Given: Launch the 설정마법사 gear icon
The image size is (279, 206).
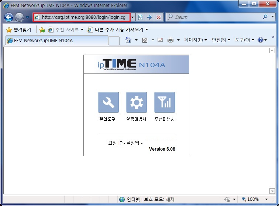Looking at the screenshot, I should [137, 102].
